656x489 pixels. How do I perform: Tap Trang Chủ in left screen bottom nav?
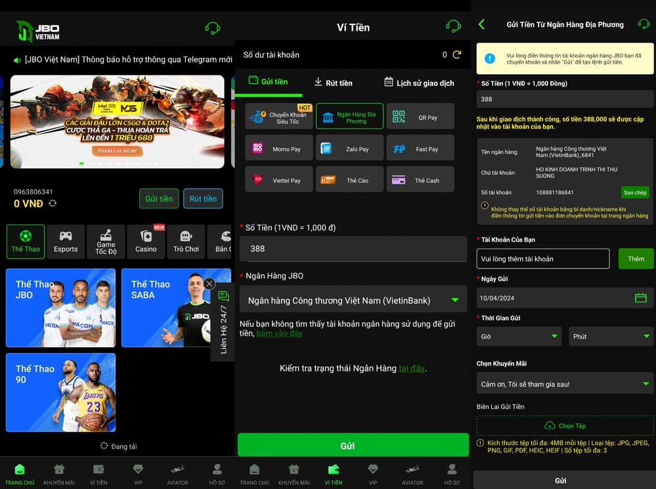tap(20, 474)
